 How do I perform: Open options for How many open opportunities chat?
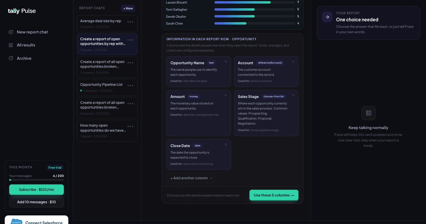130,126
